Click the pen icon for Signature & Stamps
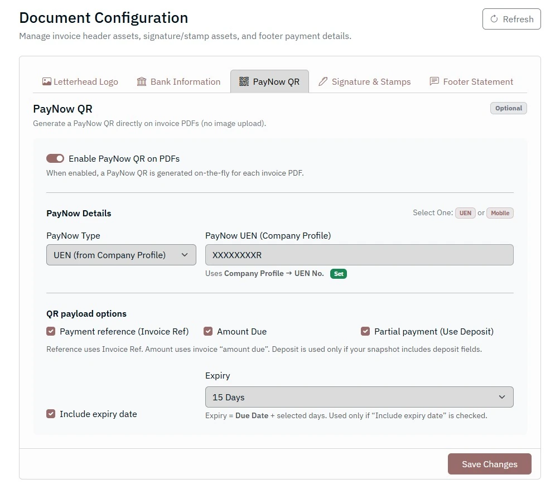 323,81
